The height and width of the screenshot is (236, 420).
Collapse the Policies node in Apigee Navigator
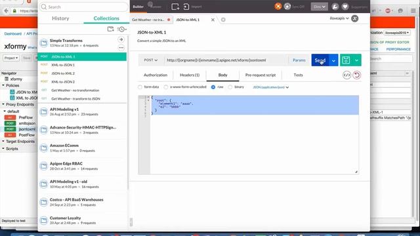[x=3, y=85]
